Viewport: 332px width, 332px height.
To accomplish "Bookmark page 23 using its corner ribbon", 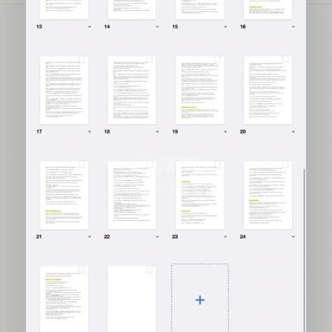I will click(218, 164).
